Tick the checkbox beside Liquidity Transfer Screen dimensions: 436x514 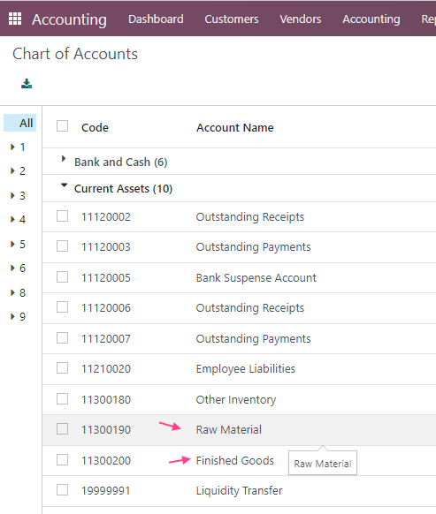point(63,490)
